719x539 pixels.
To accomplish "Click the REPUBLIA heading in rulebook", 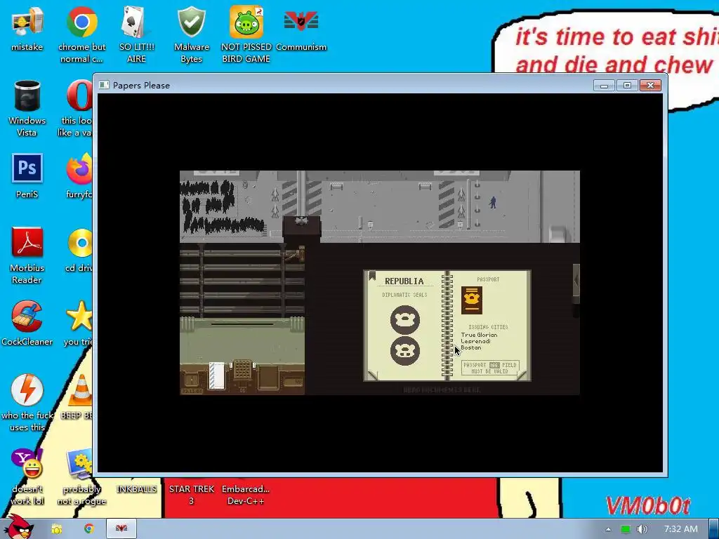I will 404,281.
